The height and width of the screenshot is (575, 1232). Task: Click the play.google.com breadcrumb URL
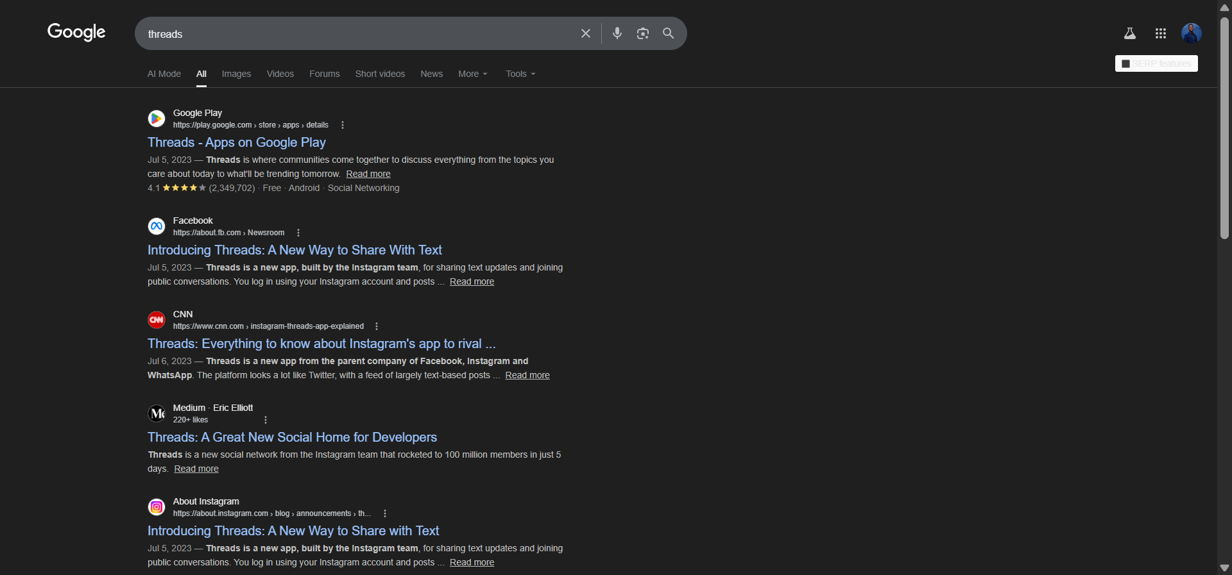[x=250, y=125]
